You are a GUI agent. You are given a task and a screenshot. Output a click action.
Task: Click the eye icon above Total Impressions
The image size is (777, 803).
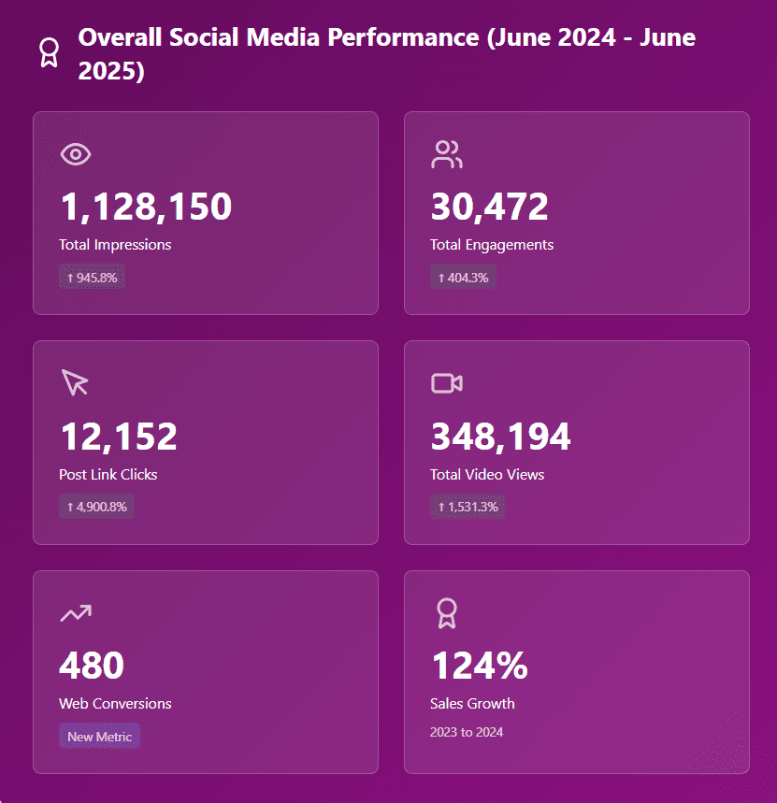coord(76,154)
